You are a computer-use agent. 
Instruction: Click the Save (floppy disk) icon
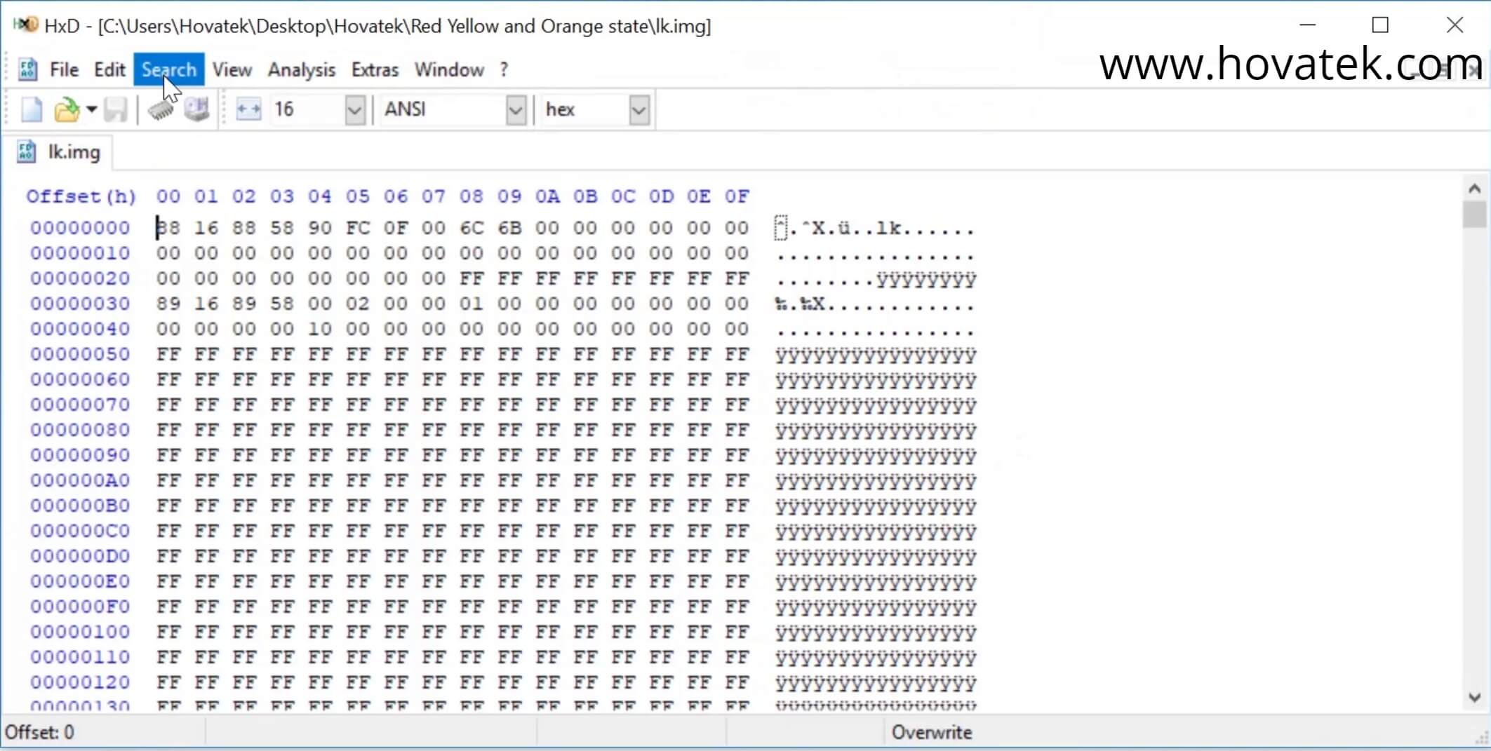click(116, 109)
